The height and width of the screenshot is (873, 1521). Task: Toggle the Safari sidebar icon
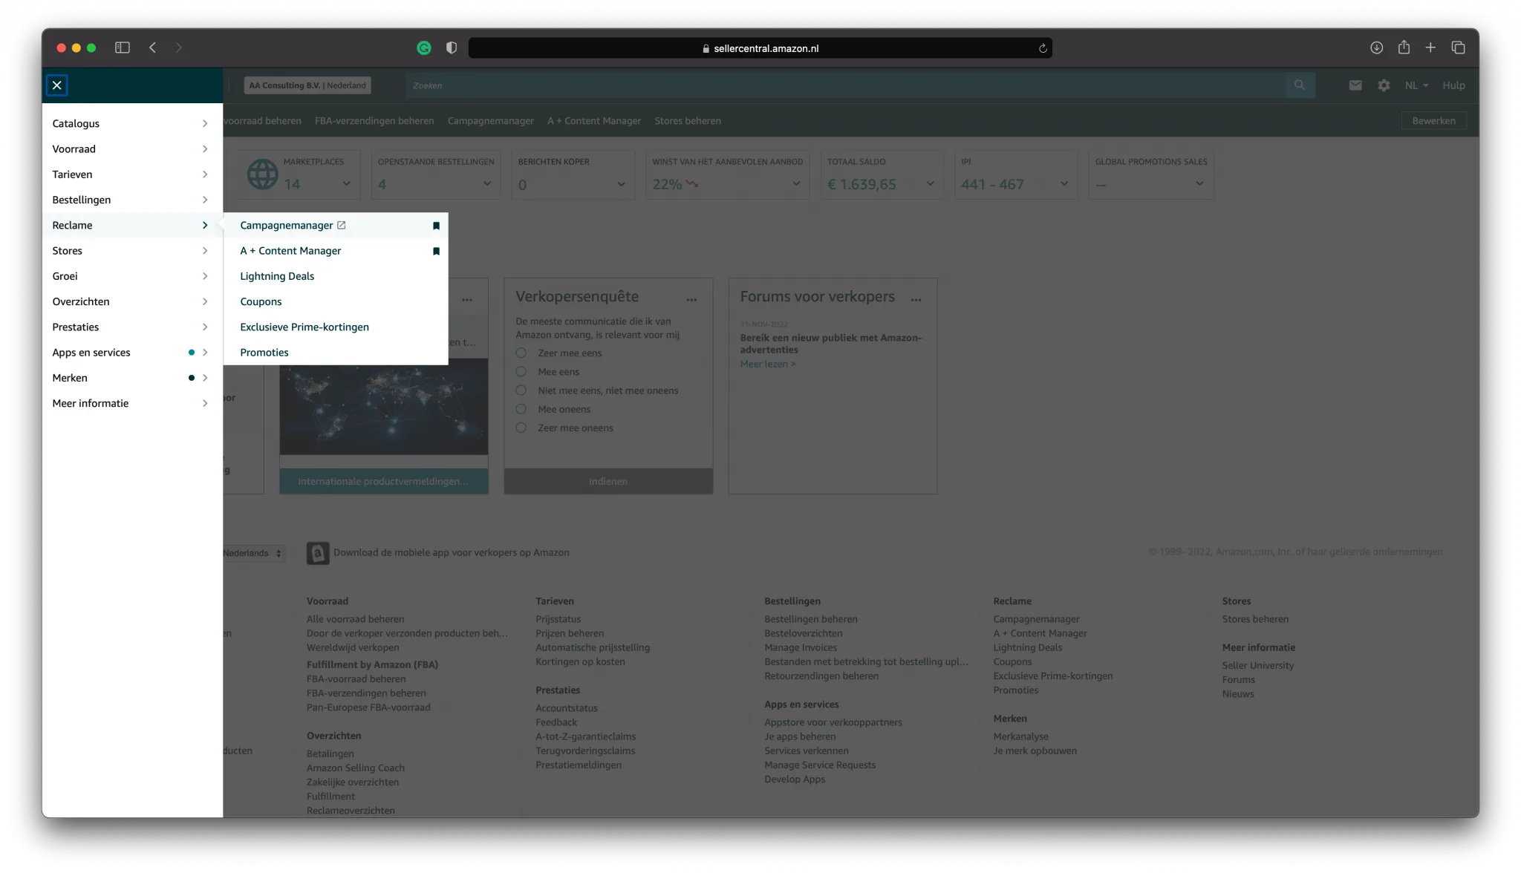(x=123, y=48)
